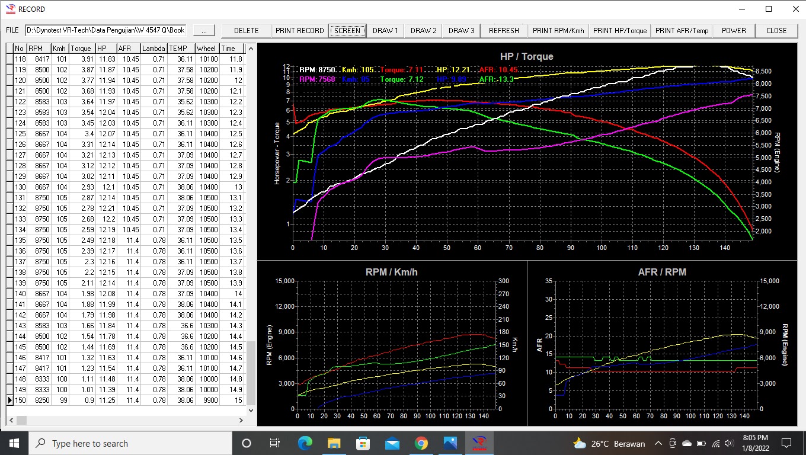Open clock showing 8:05 PM

(x=754, y=443)
